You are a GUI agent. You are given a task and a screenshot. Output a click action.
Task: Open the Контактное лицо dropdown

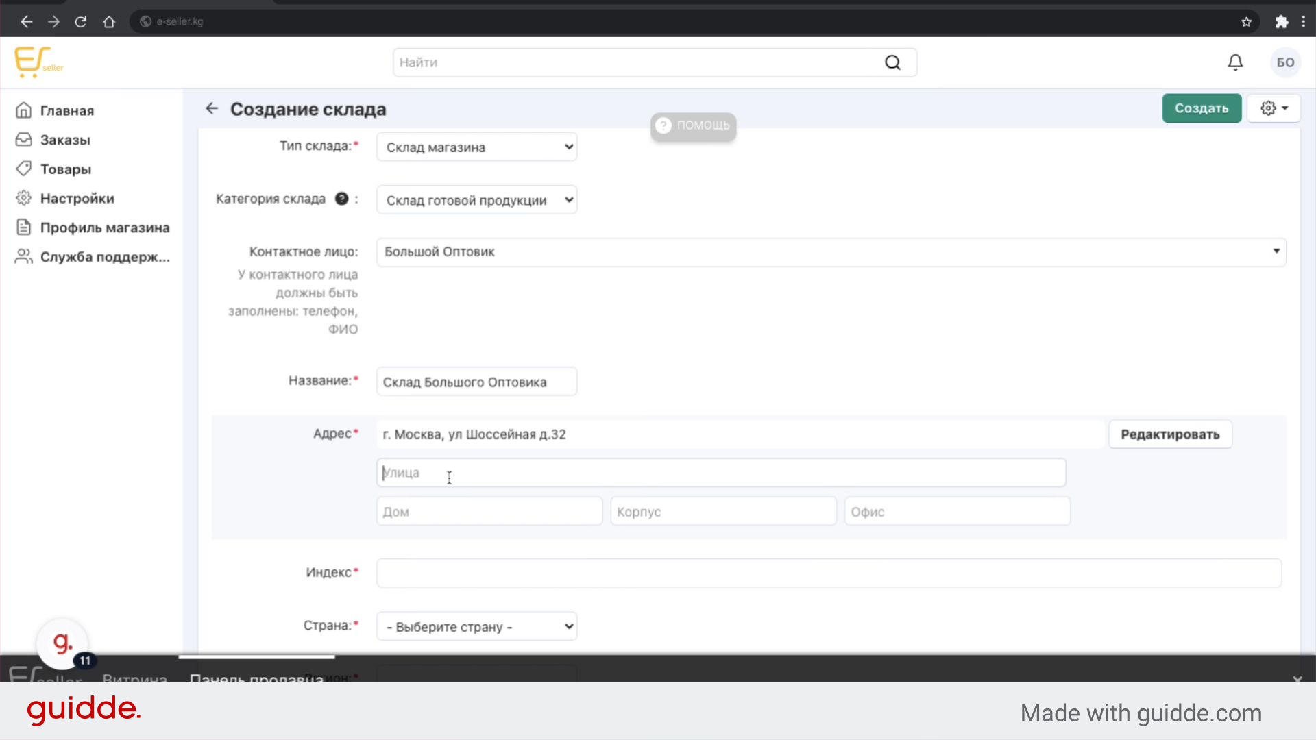pos(830,251)
